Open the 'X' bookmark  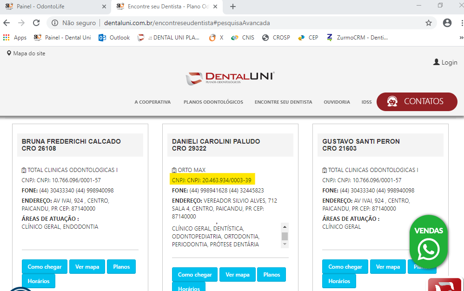[x=216, y=38]
